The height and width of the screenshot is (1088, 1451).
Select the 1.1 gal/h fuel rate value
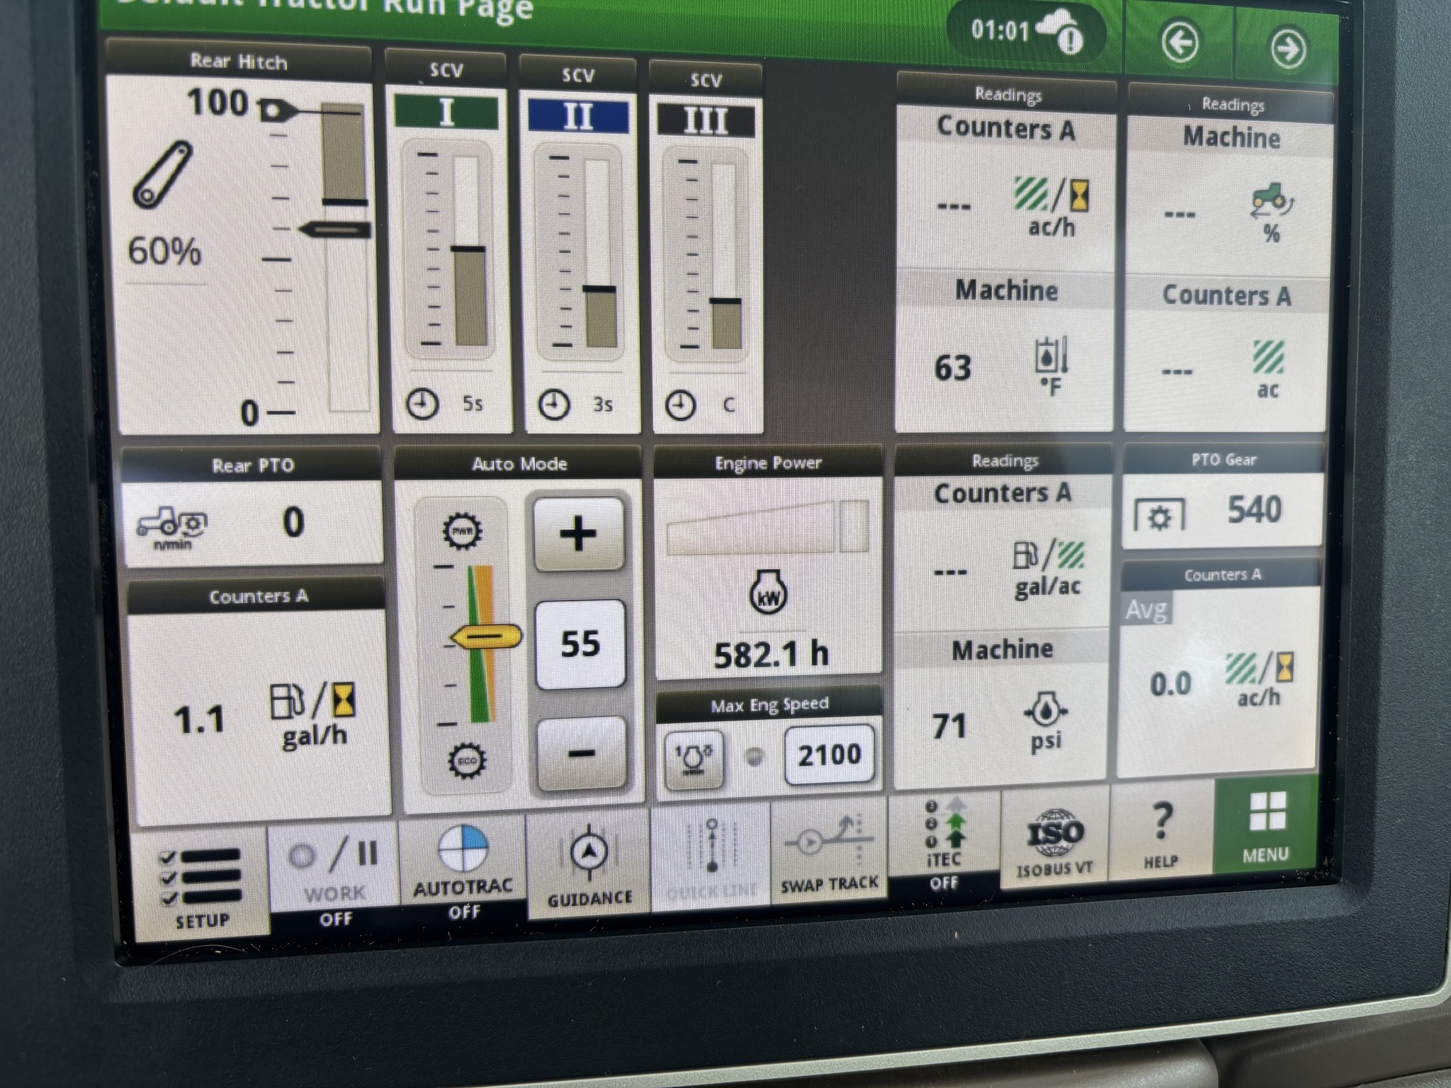200,720
